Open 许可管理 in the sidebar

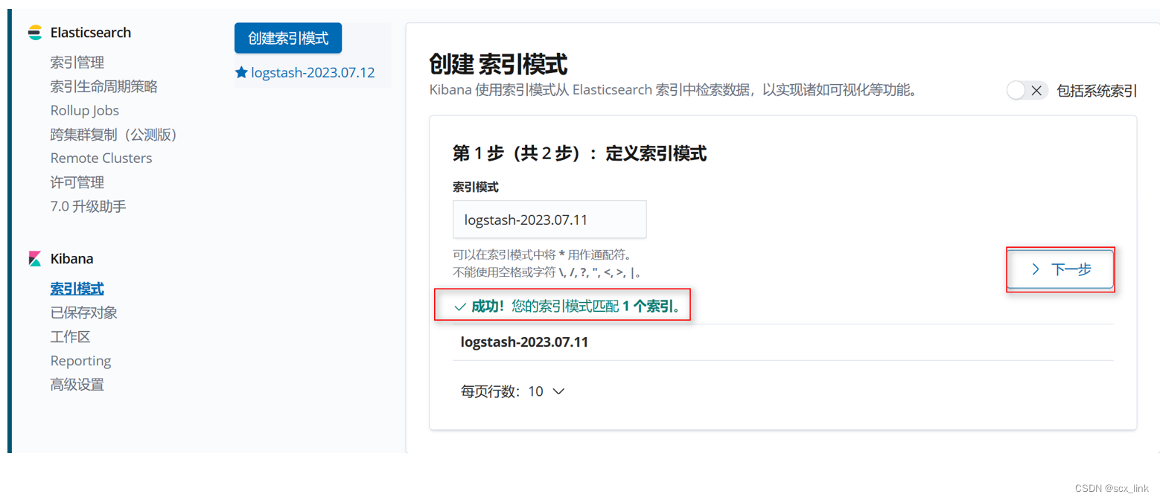[77, 182]
